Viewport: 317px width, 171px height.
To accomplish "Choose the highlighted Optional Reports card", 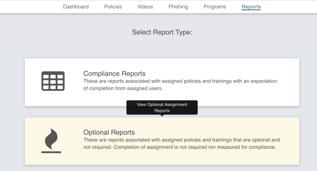I will click(162, 141).
